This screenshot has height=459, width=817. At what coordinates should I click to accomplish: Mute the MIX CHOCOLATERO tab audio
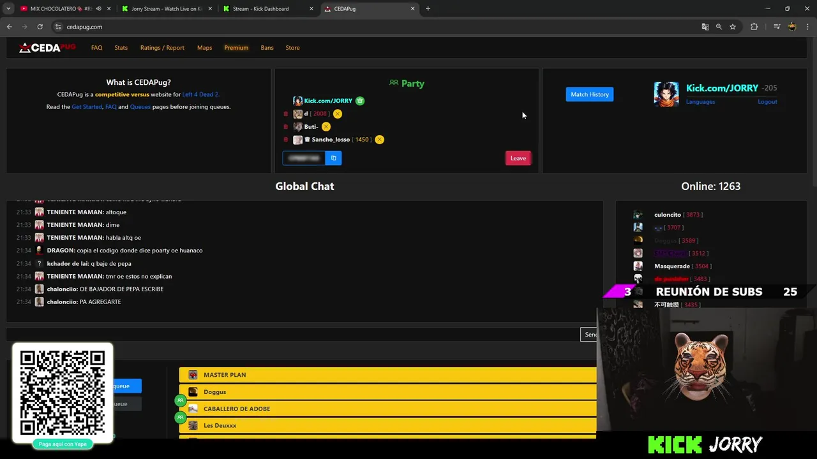[x=98, y=9]
